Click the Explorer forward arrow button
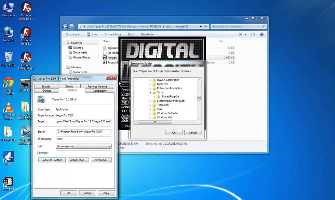The width and height of the screenshot is (335, 200). (71, 27)
